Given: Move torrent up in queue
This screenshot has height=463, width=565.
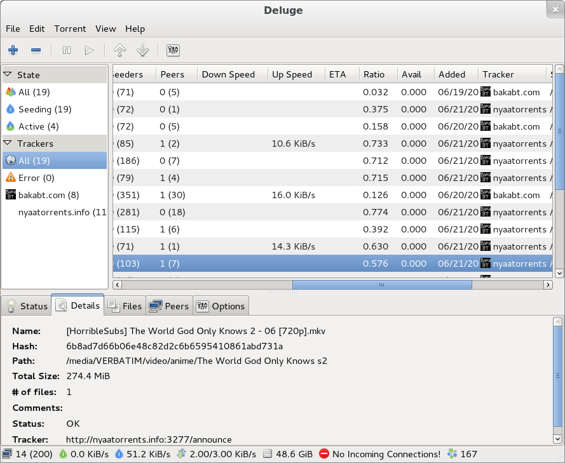Looking at the screenshot, I should [119, 50].
